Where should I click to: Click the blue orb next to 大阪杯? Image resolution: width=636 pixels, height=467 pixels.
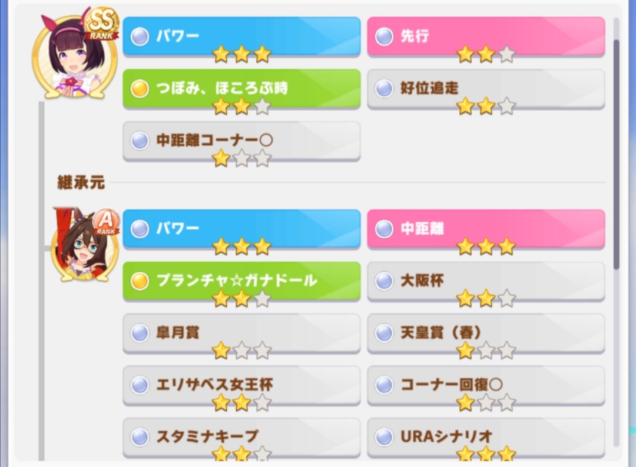pos(384,281)
